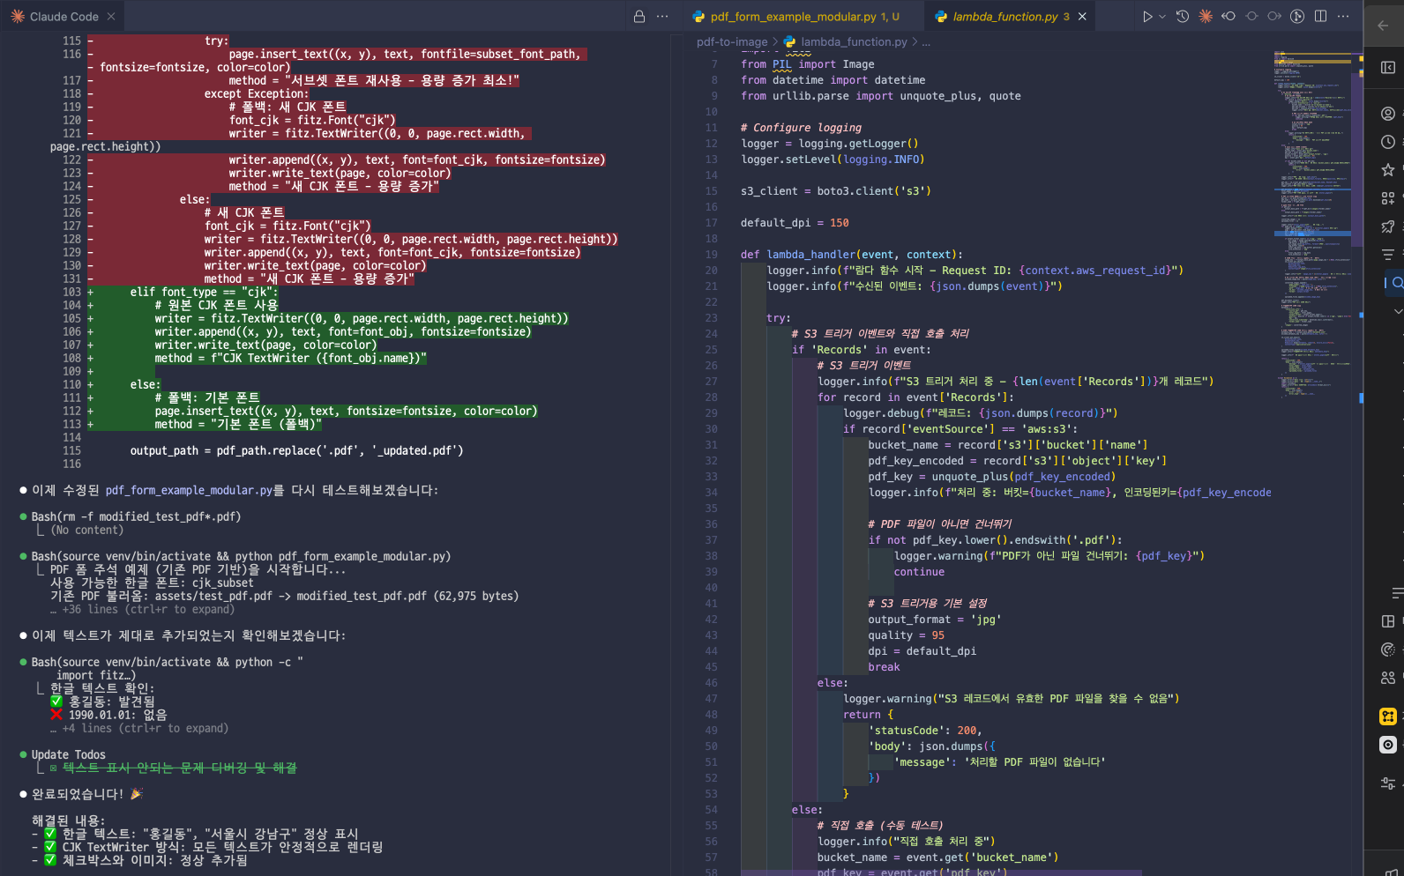
Task: Click the lower filter list icon in sidebar
Action: 1398,593
